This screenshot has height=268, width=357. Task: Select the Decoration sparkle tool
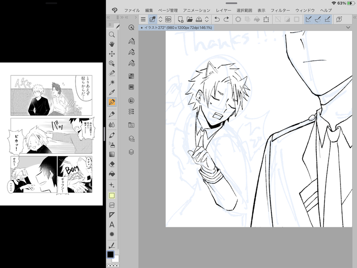[112, 185]
